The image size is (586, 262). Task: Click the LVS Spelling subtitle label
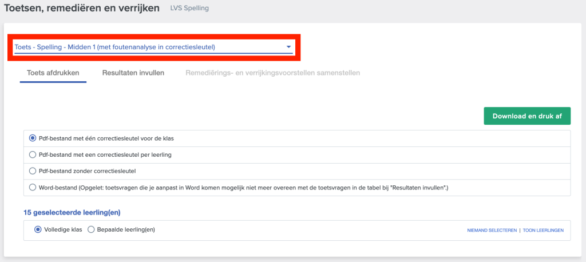click(x=189, y=8)
